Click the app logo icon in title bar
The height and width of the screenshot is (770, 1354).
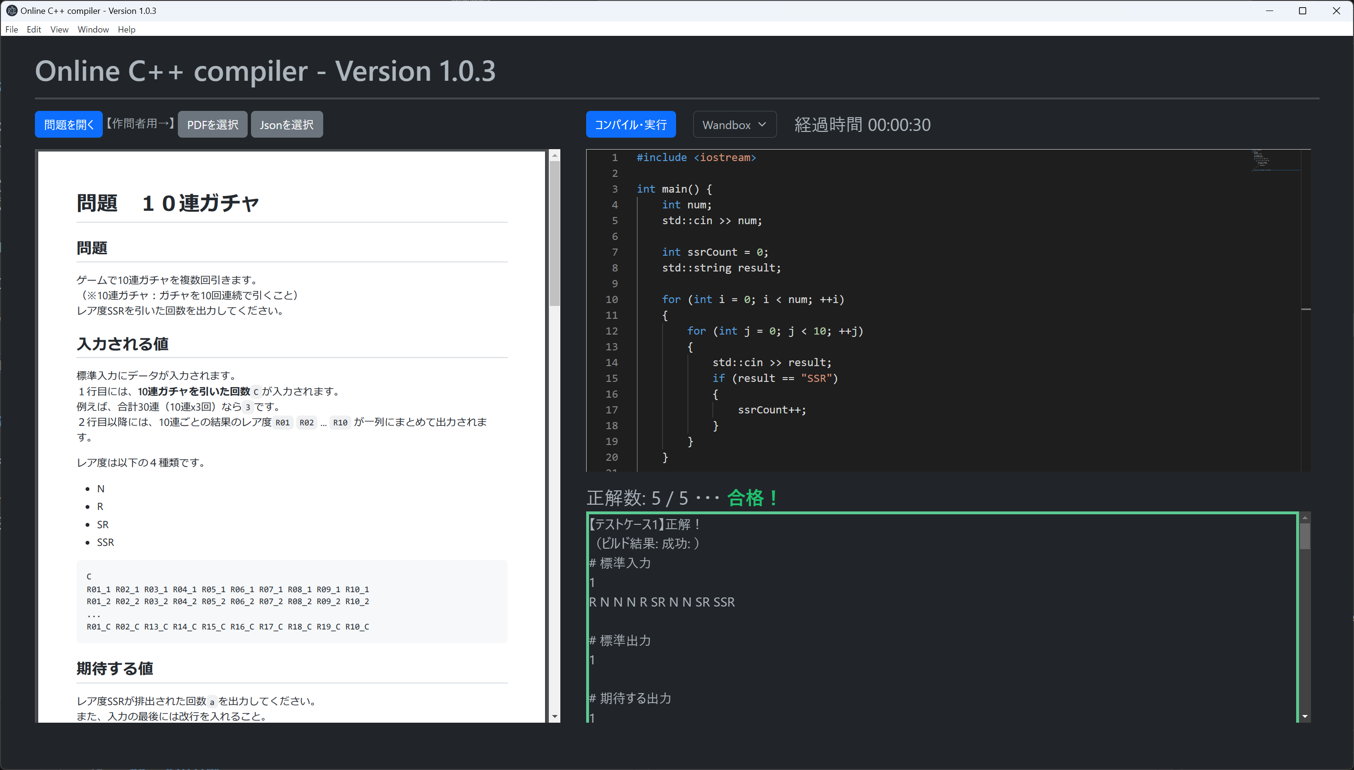(11, 11)
